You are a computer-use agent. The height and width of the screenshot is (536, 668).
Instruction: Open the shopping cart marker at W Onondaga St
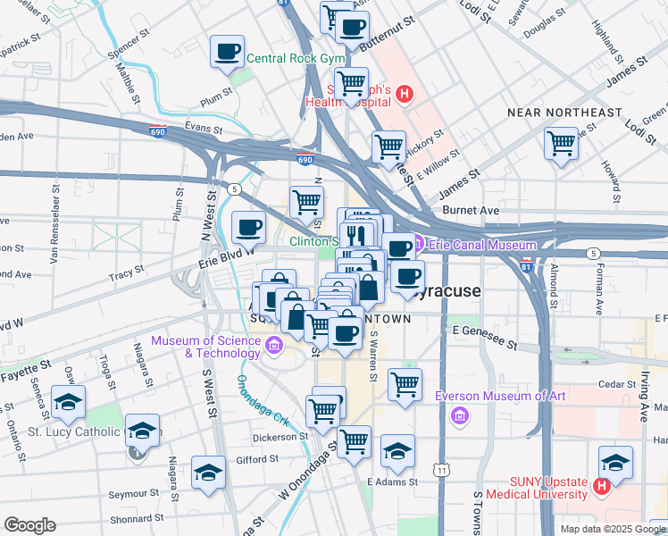pos(354,444)
